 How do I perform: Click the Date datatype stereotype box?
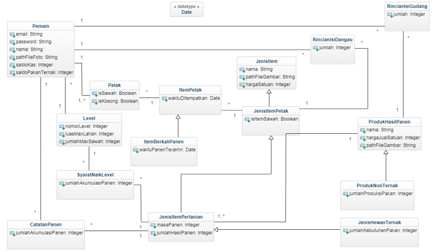(x=187, y=9)
